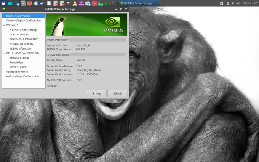Open the blank white document launcher
Viewport: 259px width, 162px height.
pos(49,3)
